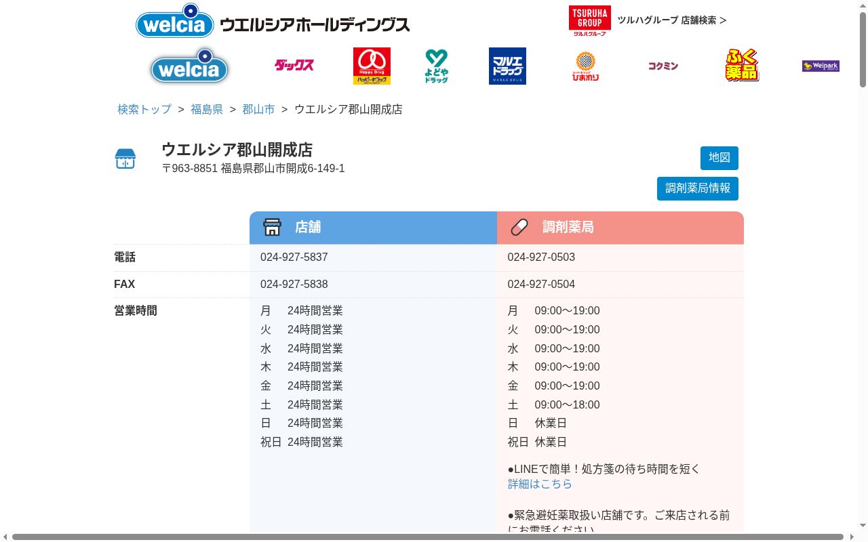Open the ツルハグループ 店舗検索 link
The height and width of the screenshot is (542, 868).
pos(671,20)
